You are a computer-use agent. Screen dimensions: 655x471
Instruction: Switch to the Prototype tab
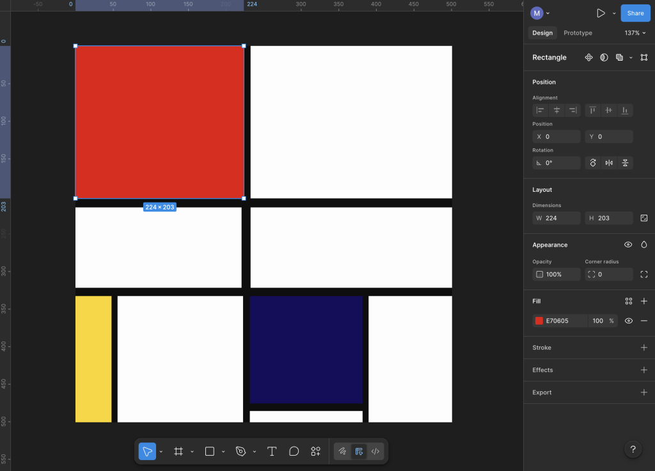tap(578, 33)
